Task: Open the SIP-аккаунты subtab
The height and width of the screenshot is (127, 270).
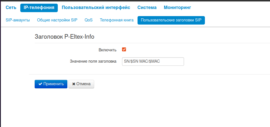Action: click(18, 20)
